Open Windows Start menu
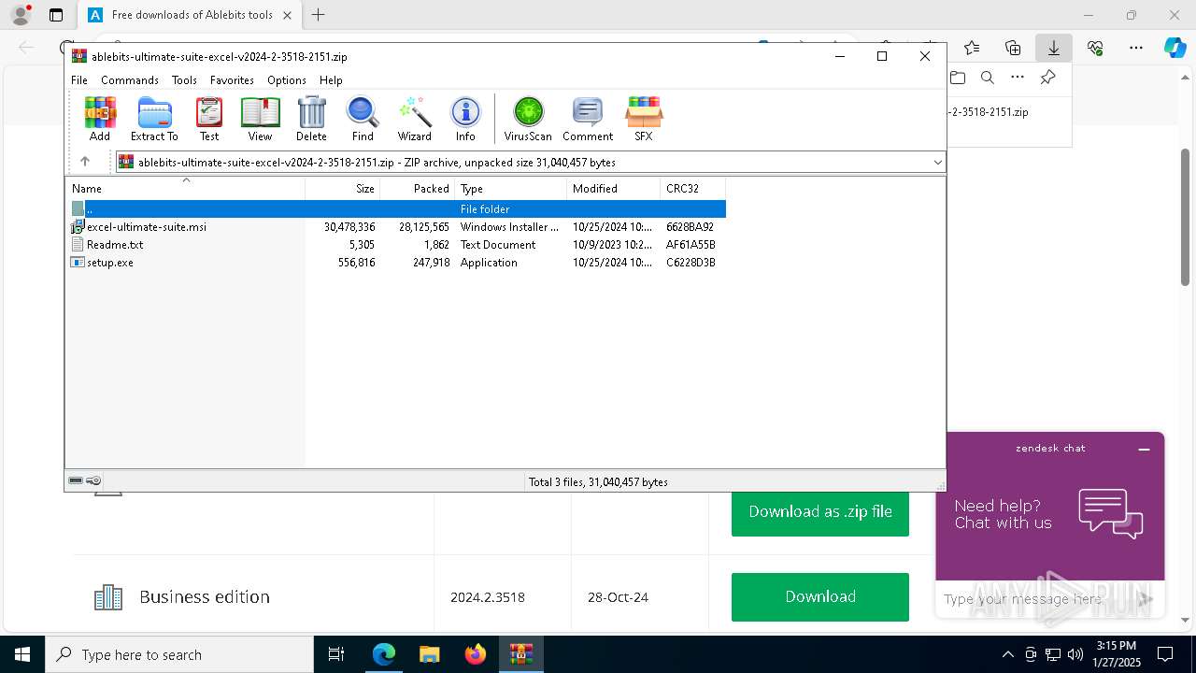This screenshot has height=673, width=1196. point(22,654)
